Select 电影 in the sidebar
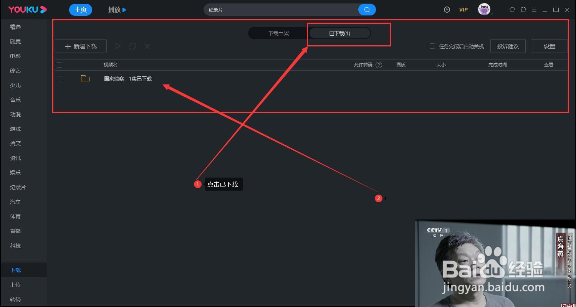Screen dimensions: 576x307 [x=15, y=56]
